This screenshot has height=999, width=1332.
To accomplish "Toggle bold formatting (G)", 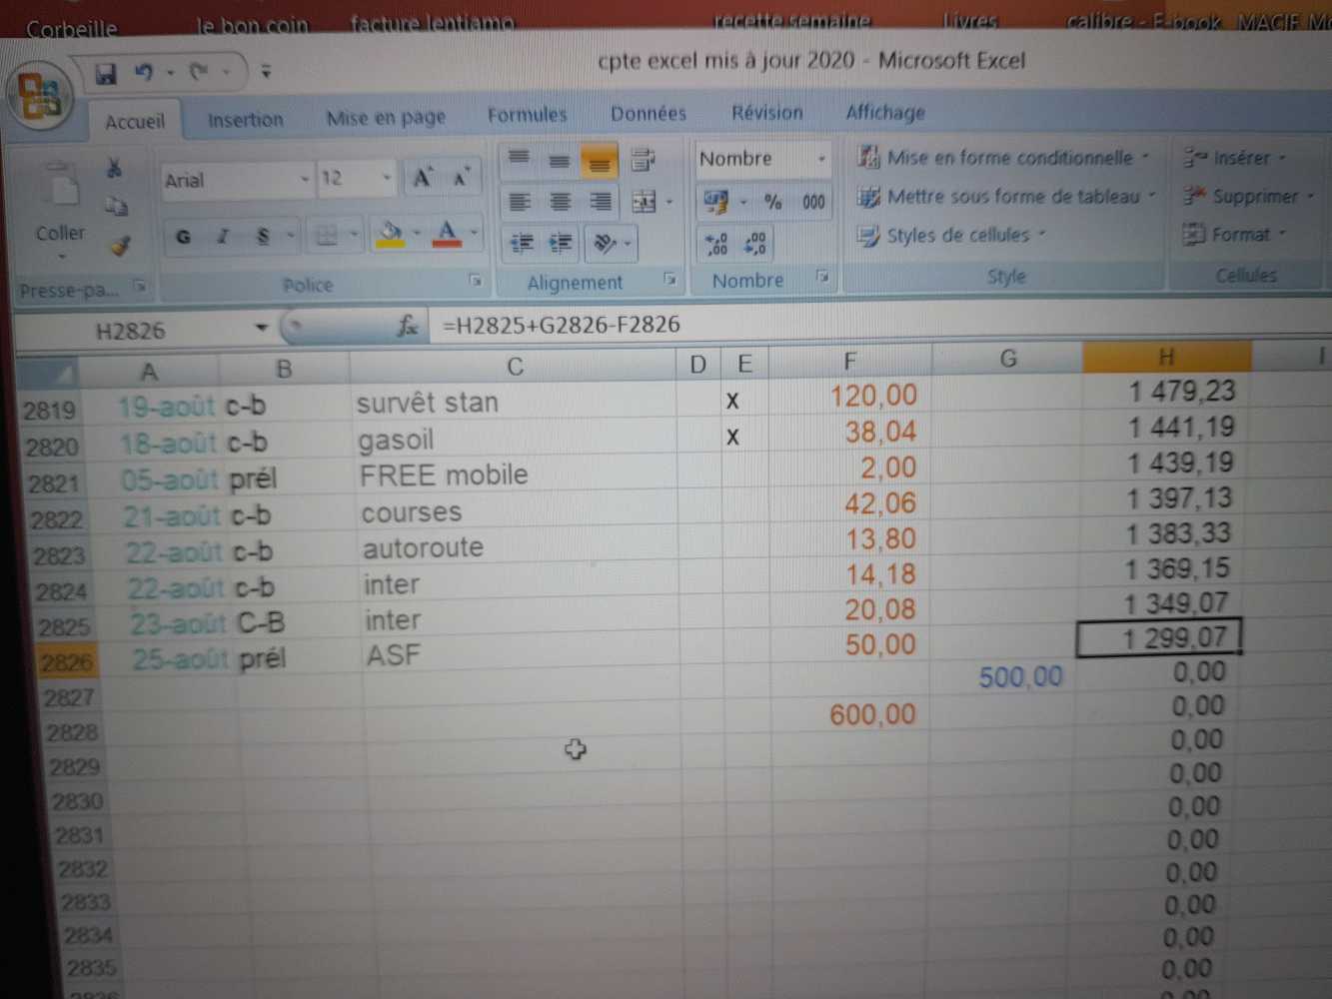I will 183,237.
